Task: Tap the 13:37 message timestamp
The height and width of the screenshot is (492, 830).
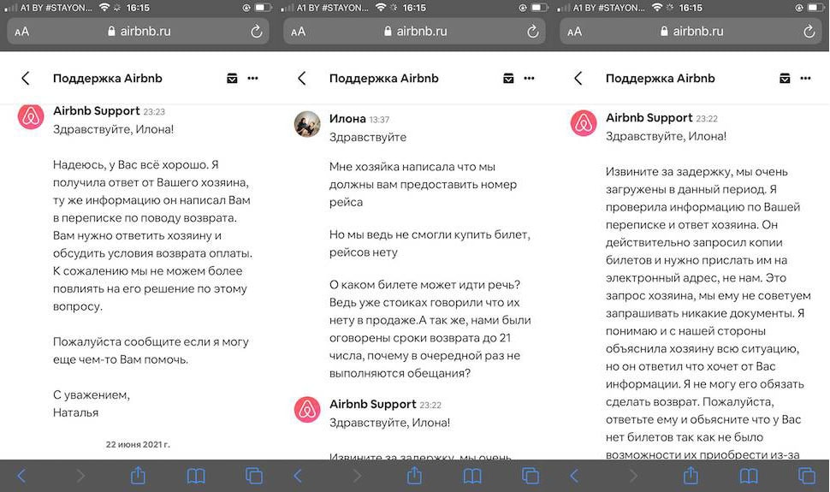Action: [379, 120]
